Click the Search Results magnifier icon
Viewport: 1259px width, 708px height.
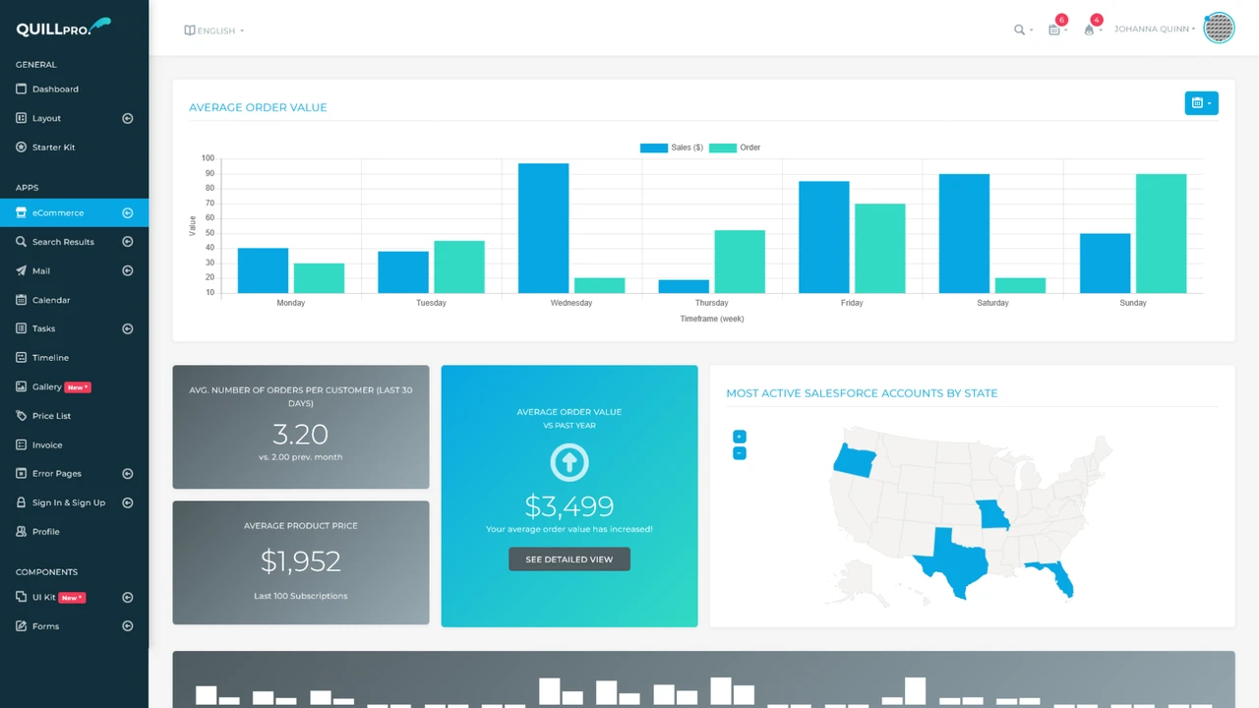22,242
